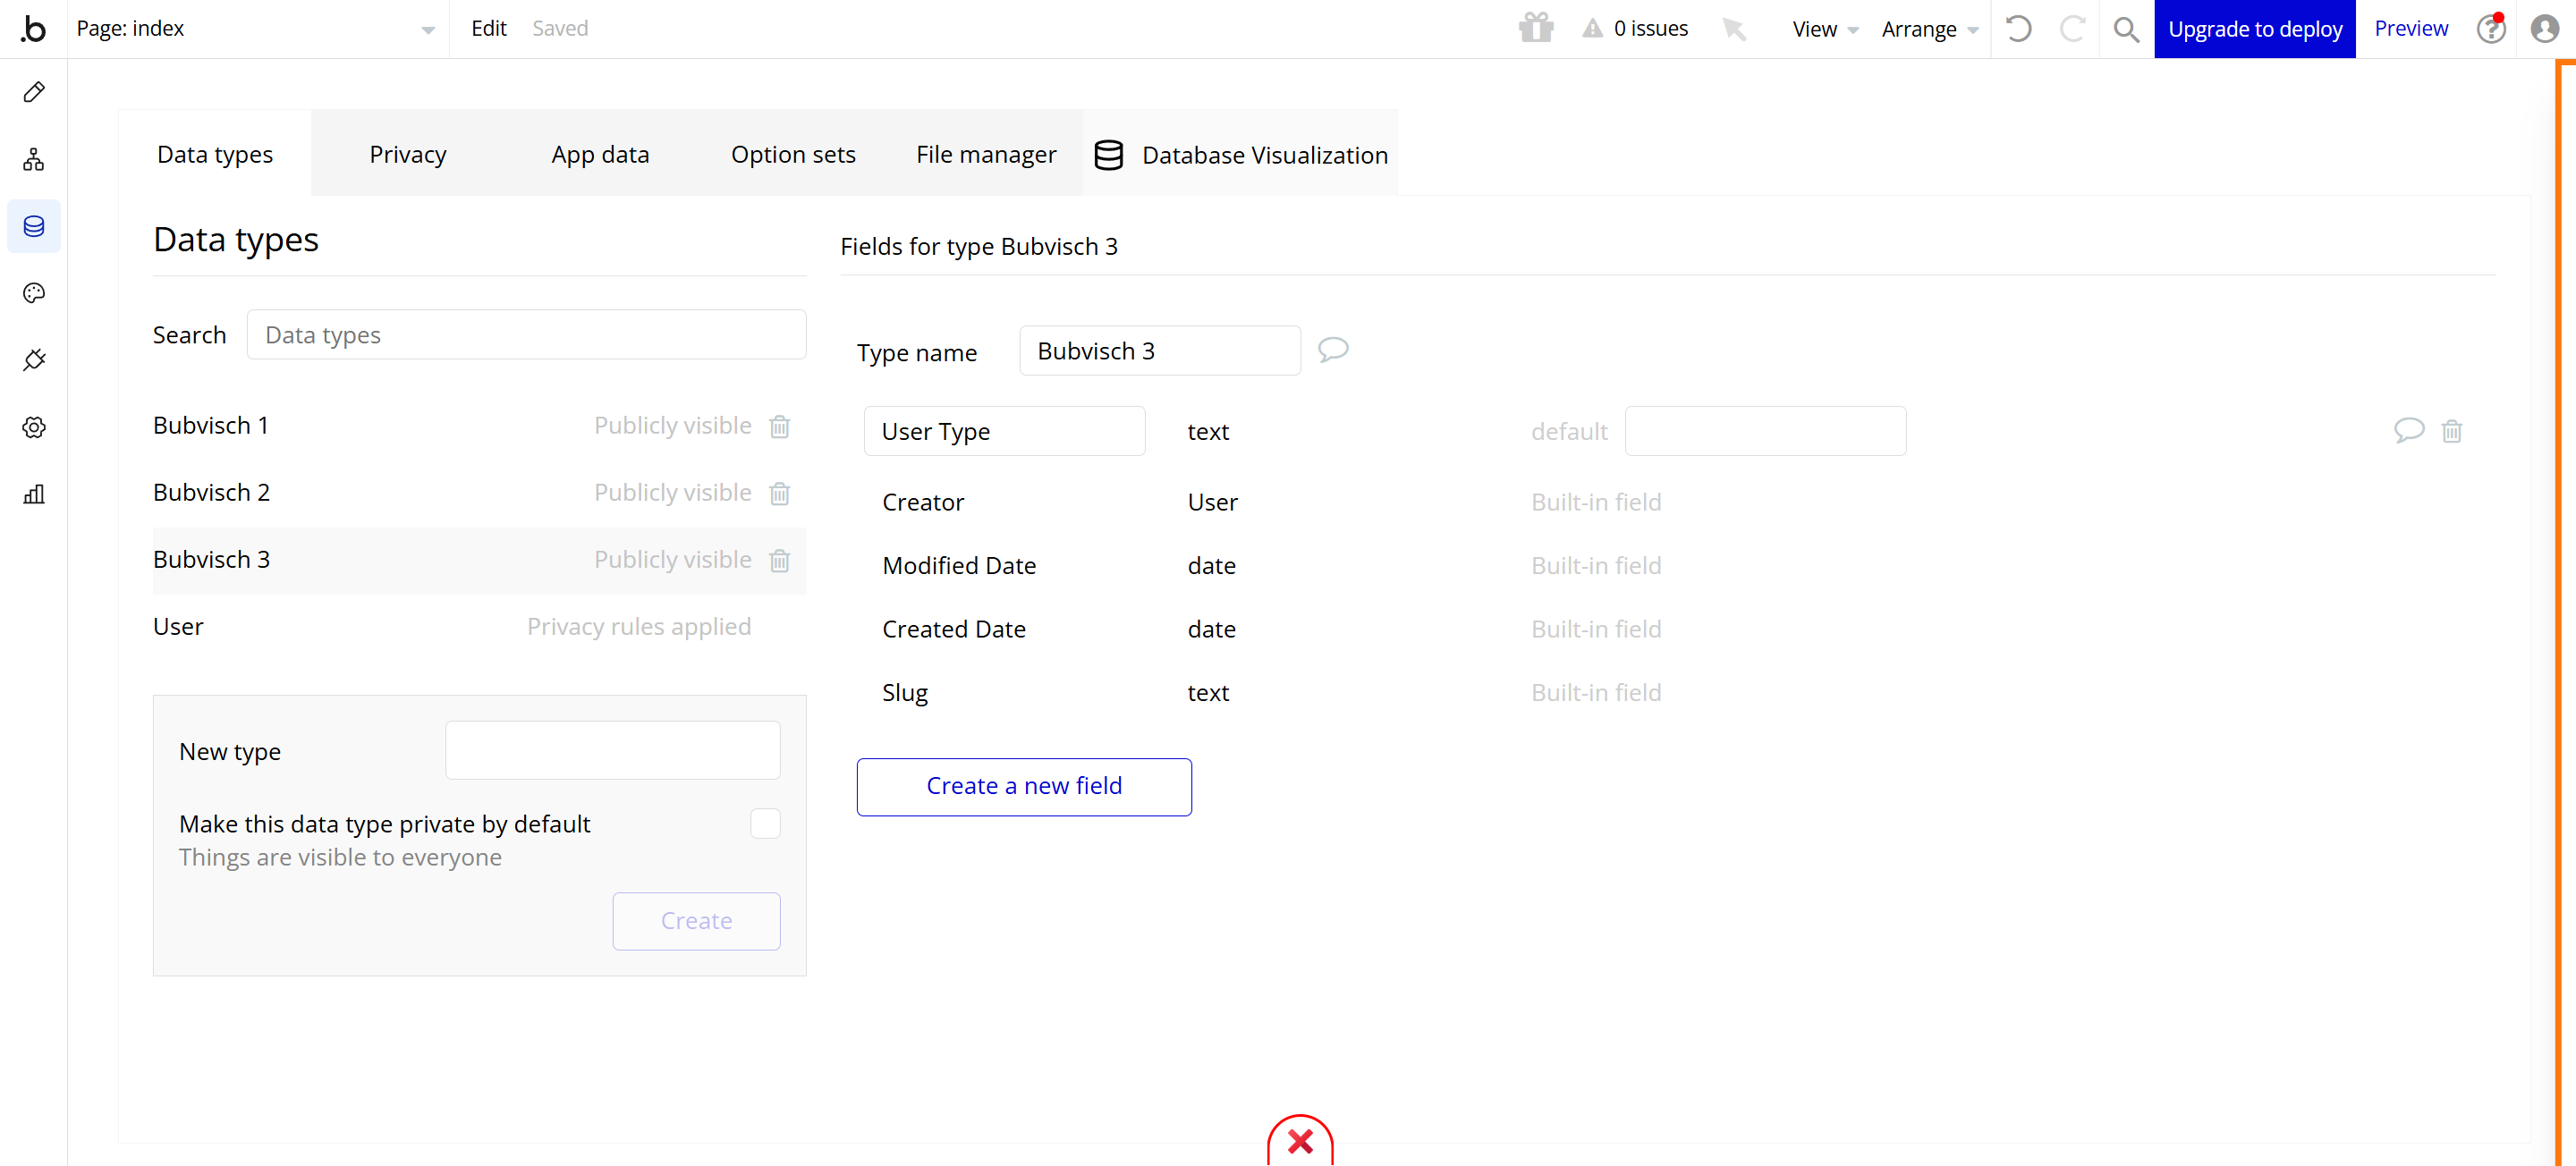Check 'Make this data type private' box
The width and height of the screenshot is (2576, 1166).
765,823
